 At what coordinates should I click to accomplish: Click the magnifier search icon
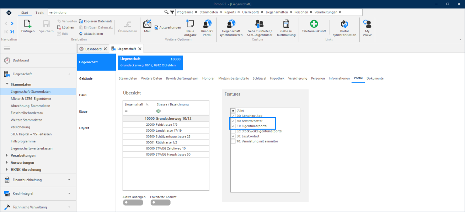166,12
